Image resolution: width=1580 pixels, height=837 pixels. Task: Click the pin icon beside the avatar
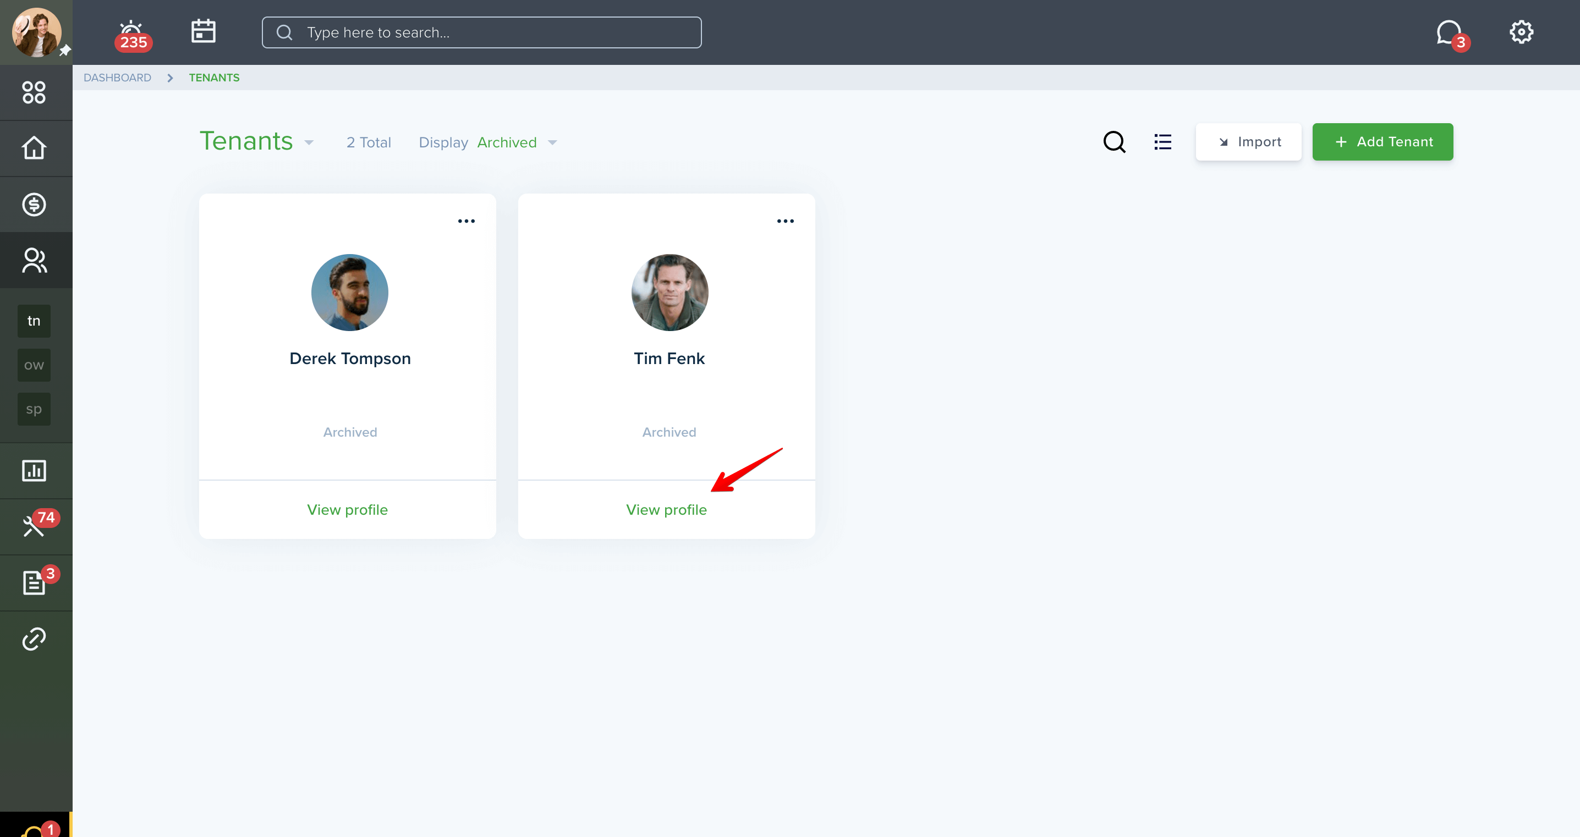click(64, 51)
